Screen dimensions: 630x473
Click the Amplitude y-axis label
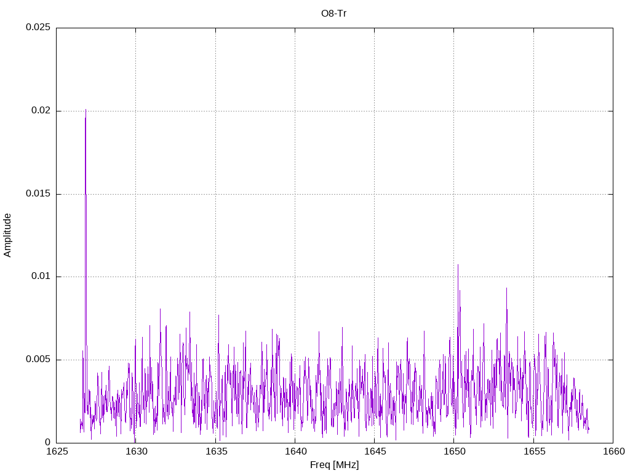(x=7, y=235)
